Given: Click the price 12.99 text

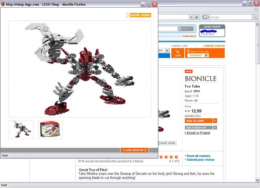Looking at the screenshot, I should coord(196,111).
